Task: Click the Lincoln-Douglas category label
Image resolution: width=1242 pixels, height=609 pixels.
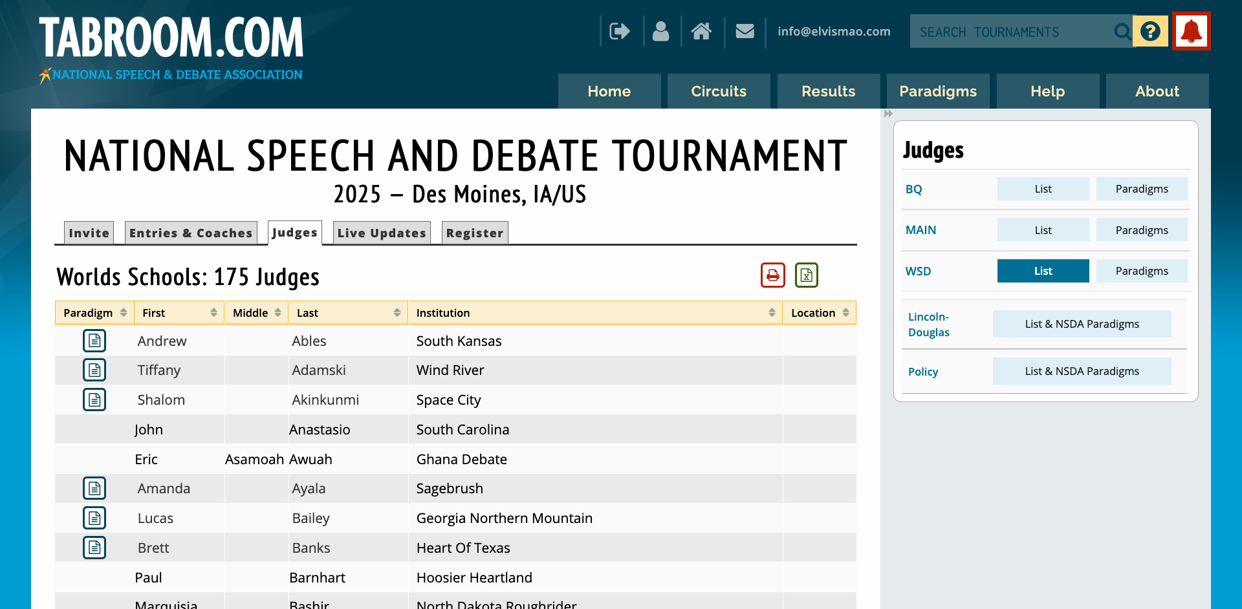Action: 929,325
